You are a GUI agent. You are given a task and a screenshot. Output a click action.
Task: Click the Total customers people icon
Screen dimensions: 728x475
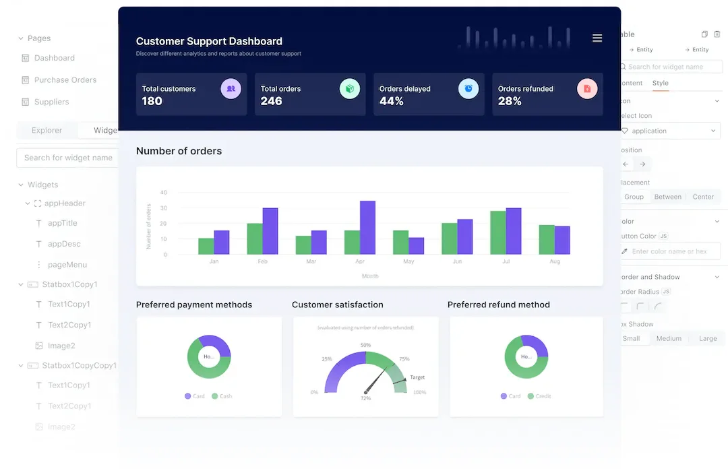231,88
